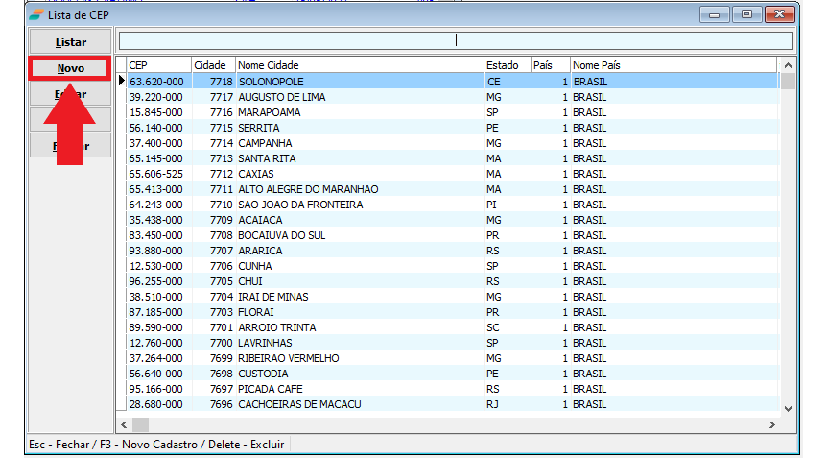Click the Nome País column header

[672, 65]
